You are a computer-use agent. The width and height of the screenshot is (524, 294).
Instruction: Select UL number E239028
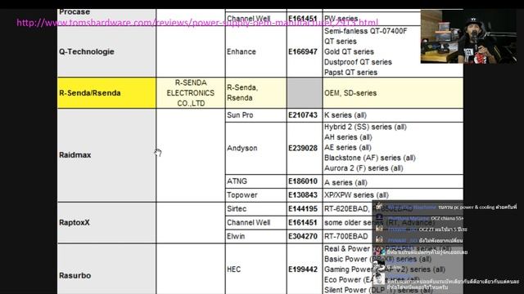tap(303, 148)
